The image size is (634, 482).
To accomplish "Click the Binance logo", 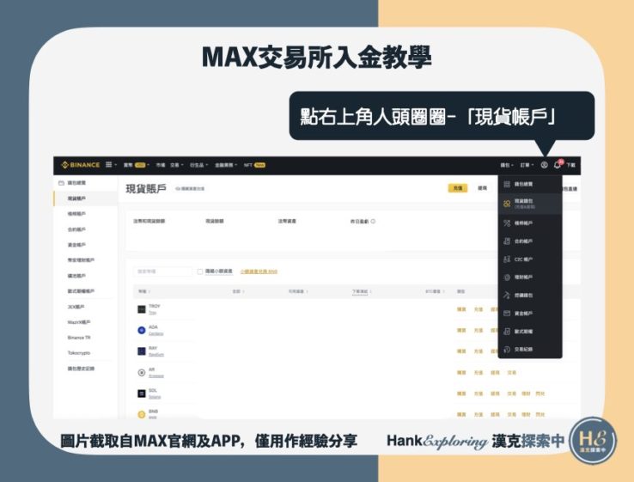I will point(80,165).
